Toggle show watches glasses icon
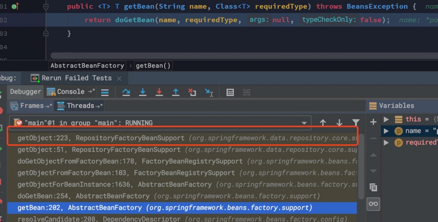438x222 pixels. click(373, 204)
